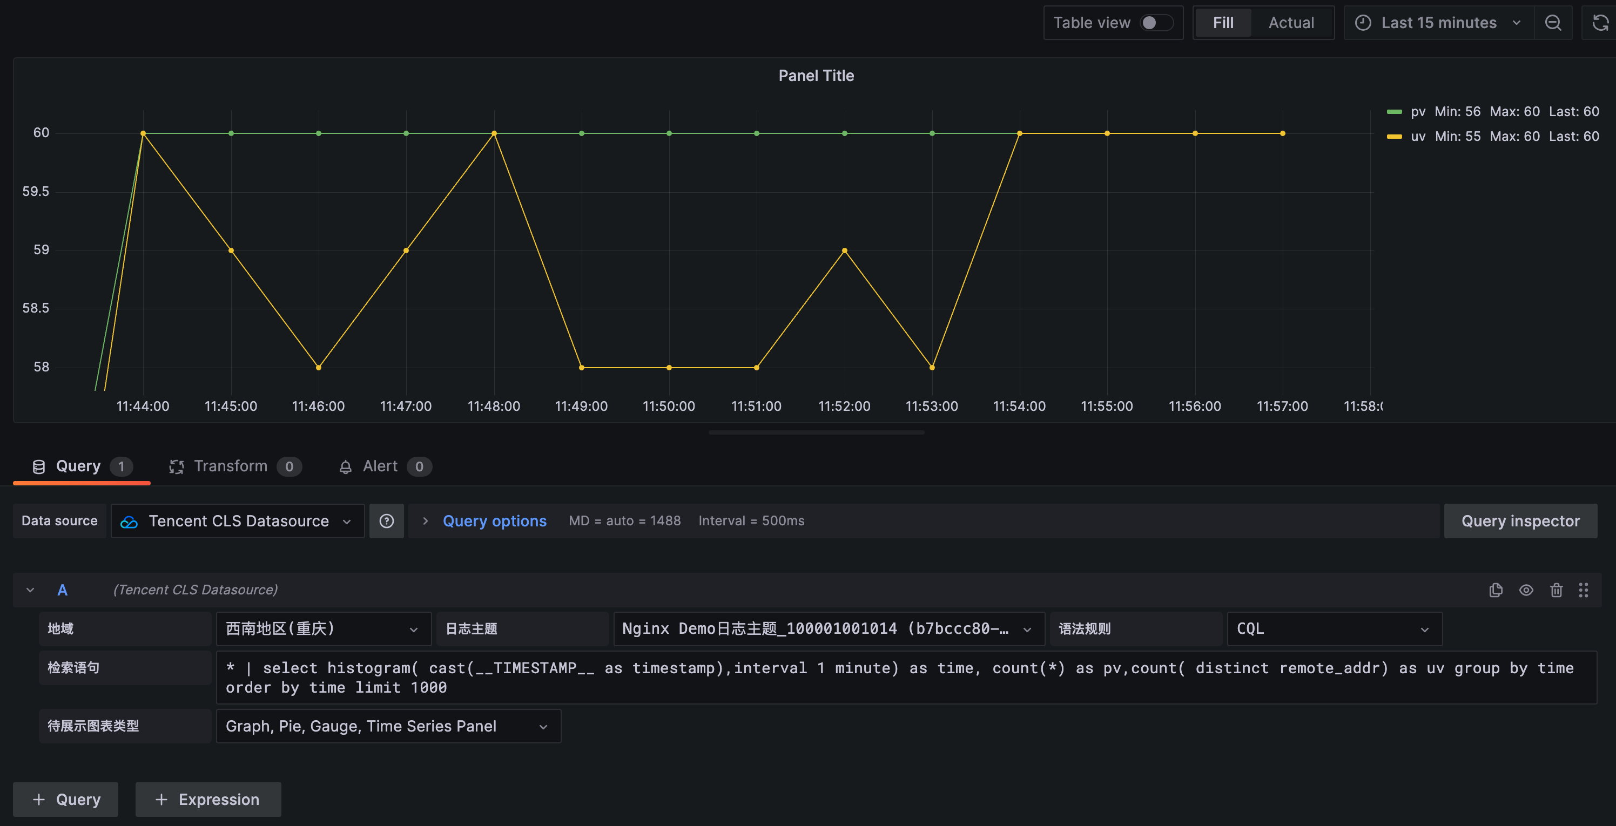
Task: Click the zoom out time range icon
Action: [x=1553, y=23]
